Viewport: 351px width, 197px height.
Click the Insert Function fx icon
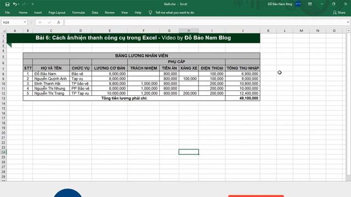(59, 22)
